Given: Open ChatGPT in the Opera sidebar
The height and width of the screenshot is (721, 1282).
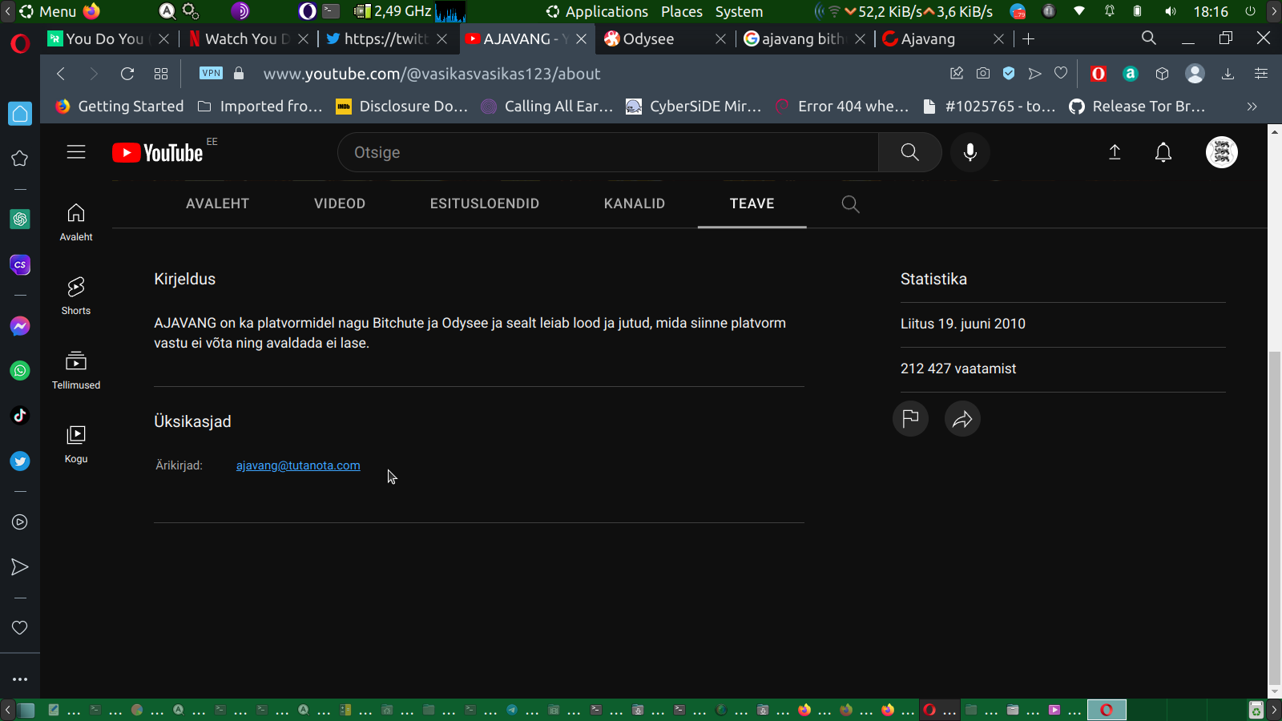Looking at the screenshot, I should (20, 219).
